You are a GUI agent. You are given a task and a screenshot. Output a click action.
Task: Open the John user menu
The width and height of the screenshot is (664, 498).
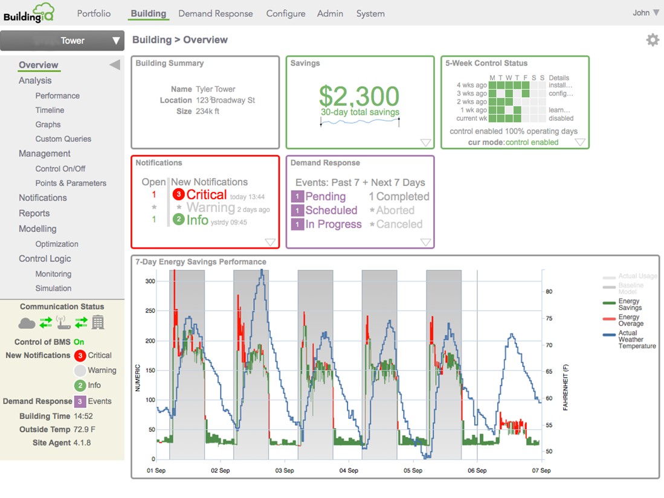pos(646,13)
